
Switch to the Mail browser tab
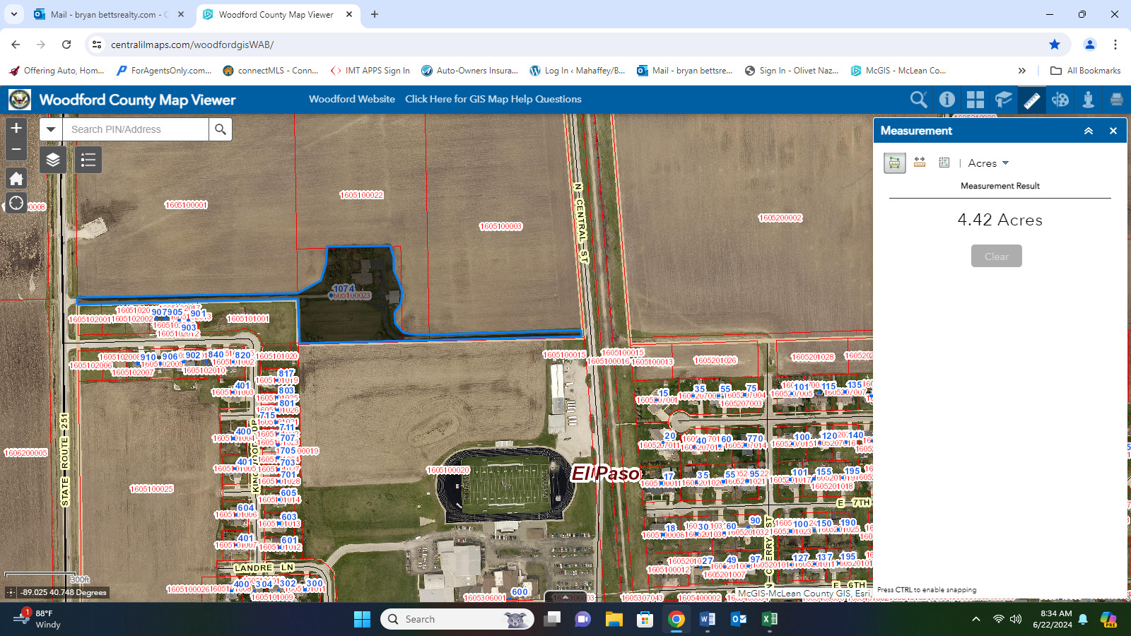click(110, 14)
